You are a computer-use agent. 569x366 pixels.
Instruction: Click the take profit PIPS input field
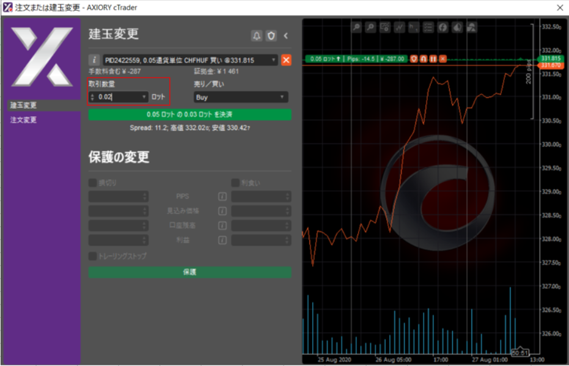pyautogui.click(x=262, y=196)
